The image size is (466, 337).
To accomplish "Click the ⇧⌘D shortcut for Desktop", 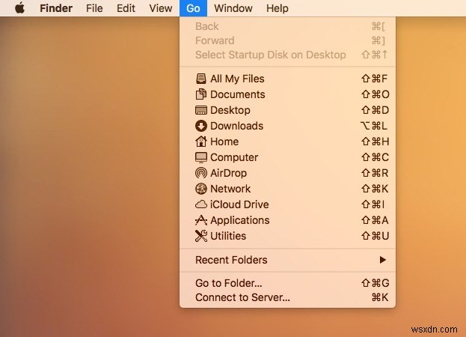I will click(x=375, y=110).
